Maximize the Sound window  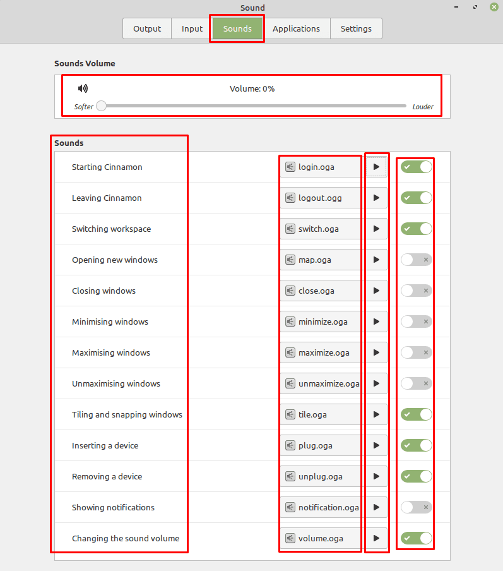pos(475,7)
